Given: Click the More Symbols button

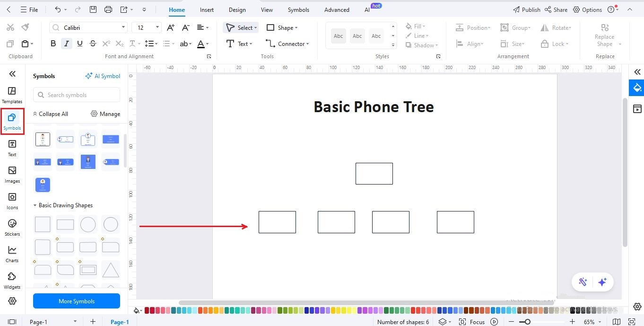Looking at the screenshot, I should [76, 301].
